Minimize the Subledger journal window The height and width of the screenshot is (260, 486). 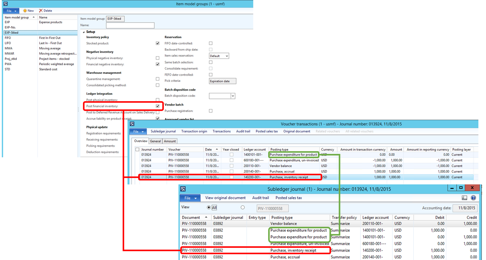(x=452, y=188)
